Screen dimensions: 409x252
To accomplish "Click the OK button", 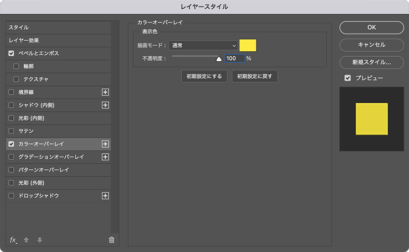I will (x=372, y=28).
